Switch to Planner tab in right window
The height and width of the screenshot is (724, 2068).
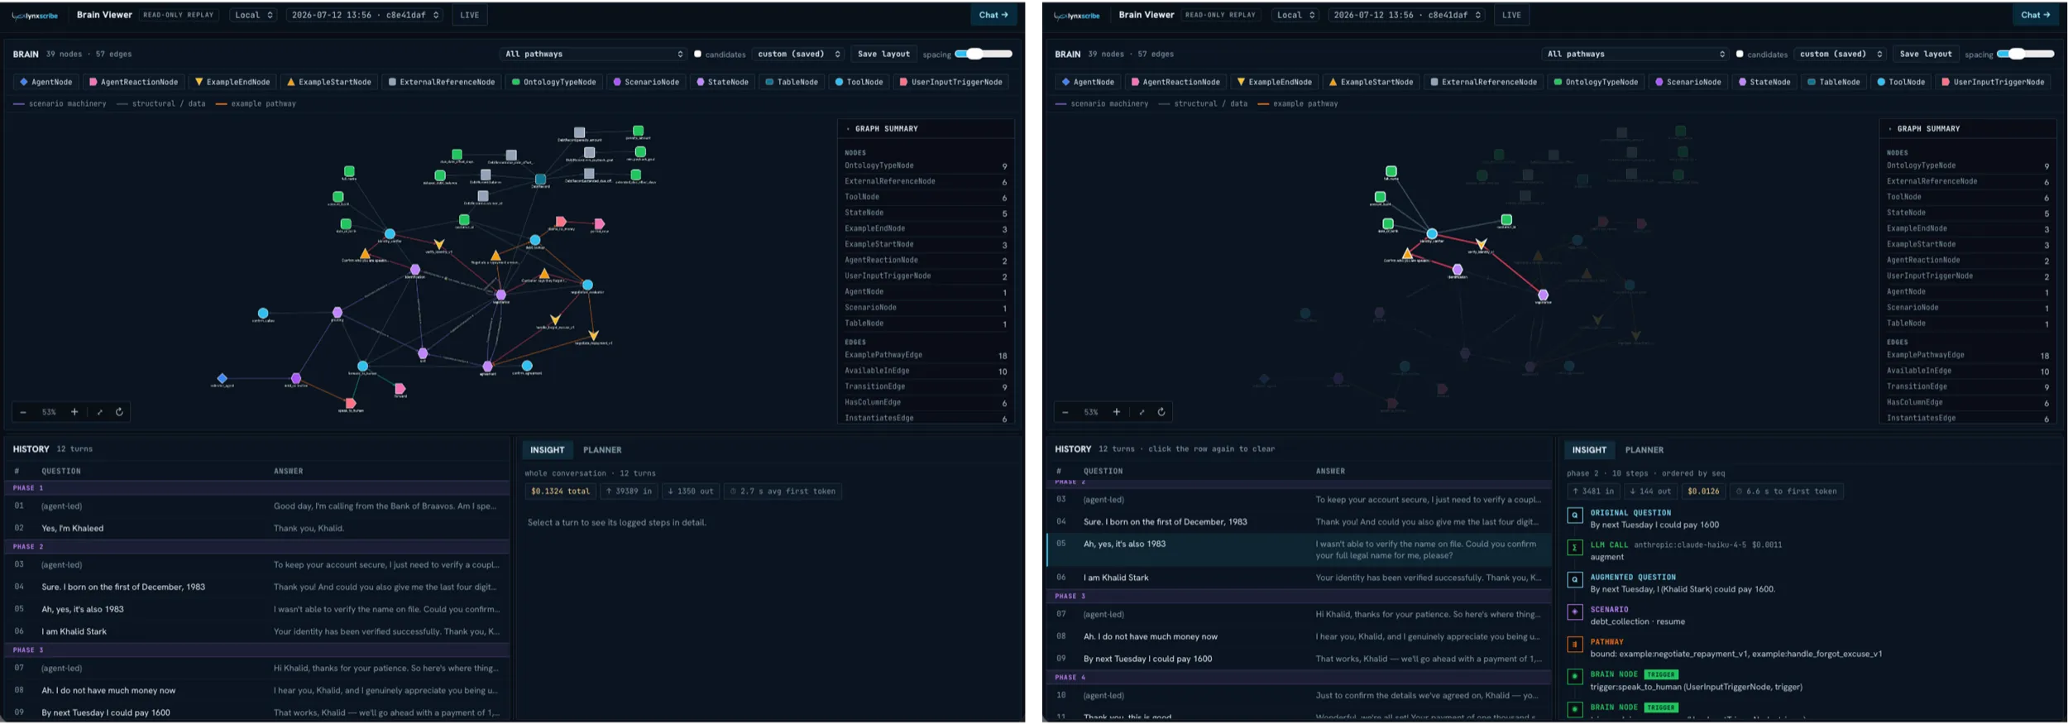[1644, 450]
